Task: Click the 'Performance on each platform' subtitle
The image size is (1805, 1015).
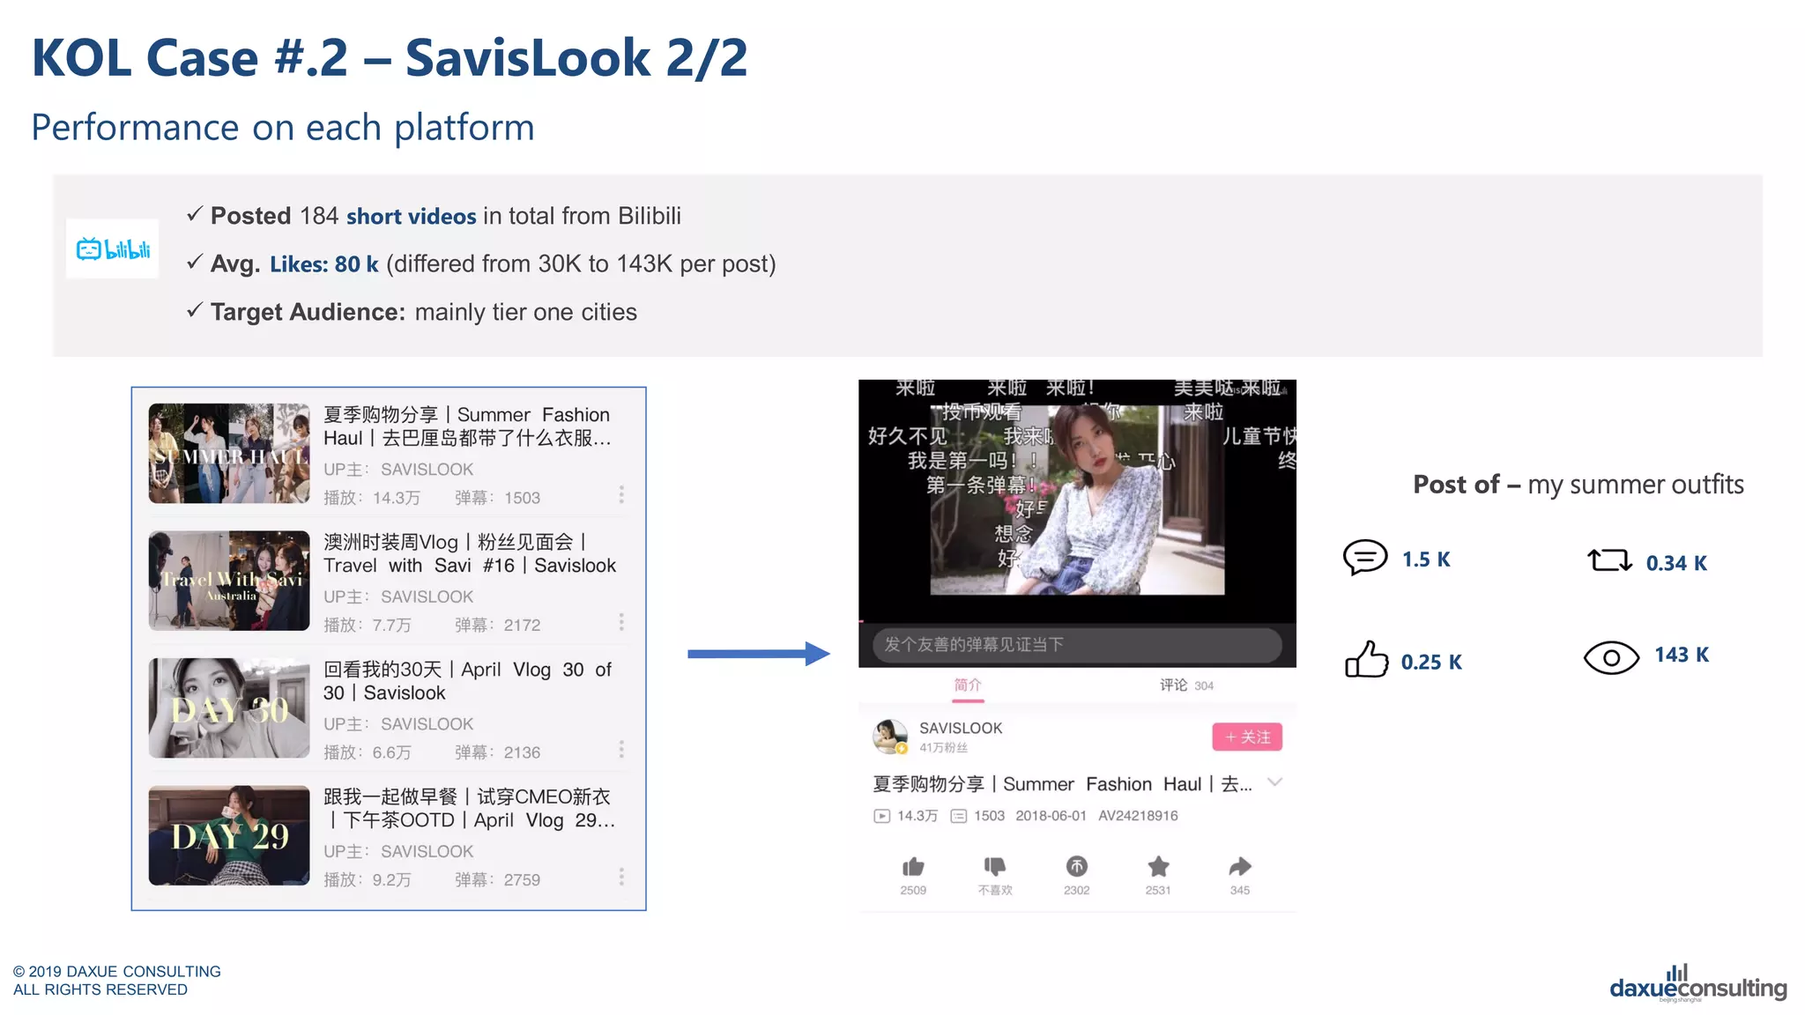Action: [x=283, y=128]
